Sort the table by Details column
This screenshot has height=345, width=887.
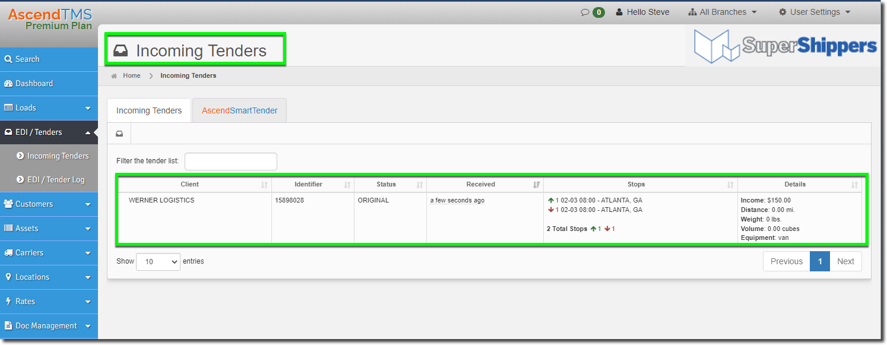tap(799, 185)
